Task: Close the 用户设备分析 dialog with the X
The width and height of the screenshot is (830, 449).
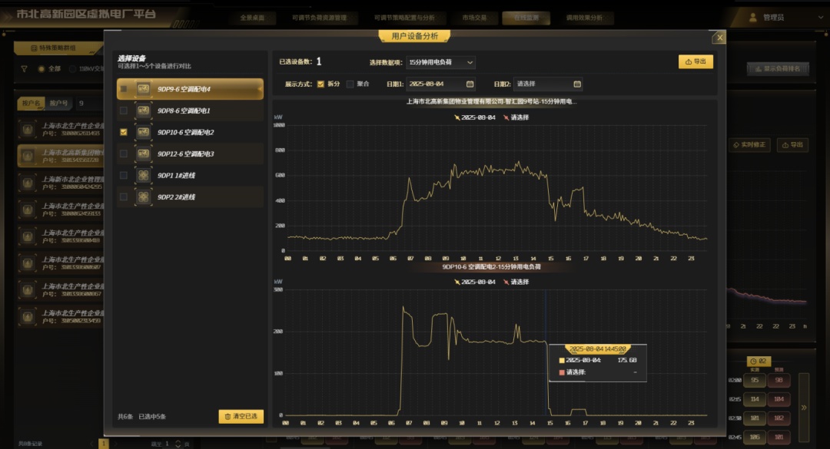Action: tap(719, 38)
